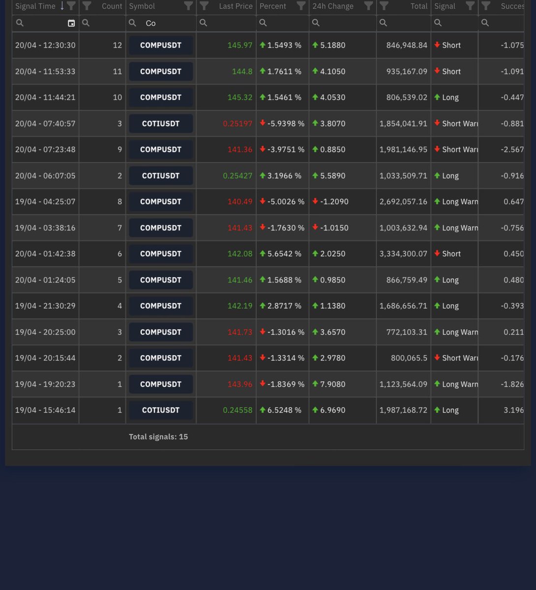Open COMPUSDT from the 01:24:05 row
Viewport: 536px width, 590px height.
tap(161, 280)
